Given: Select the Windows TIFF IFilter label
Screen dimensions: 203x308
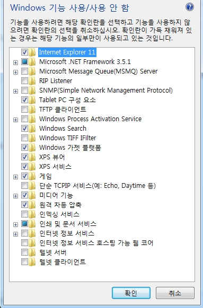Looking at the screenshot, I should [68, 138].
